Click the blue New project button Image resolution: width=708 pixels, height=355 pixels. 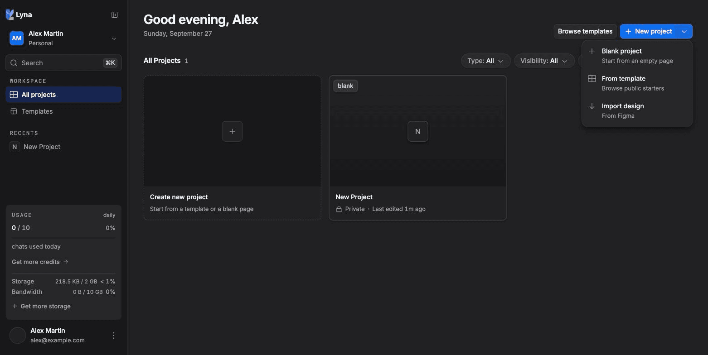(x=649, y=31)
